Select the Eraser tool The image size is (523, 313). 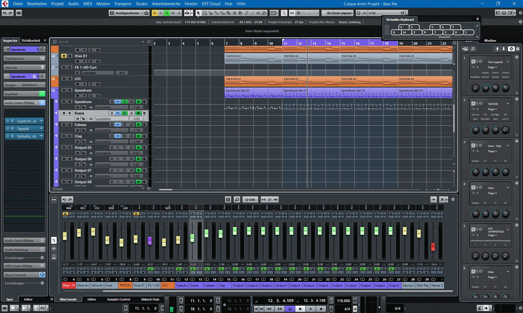click(x=223, y=13)
